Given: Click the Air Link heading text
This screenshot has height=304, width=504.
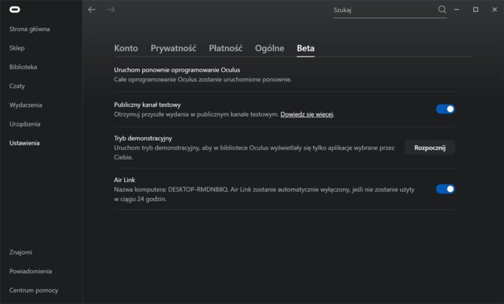Looking at the screenshot, I should [124, 180].
